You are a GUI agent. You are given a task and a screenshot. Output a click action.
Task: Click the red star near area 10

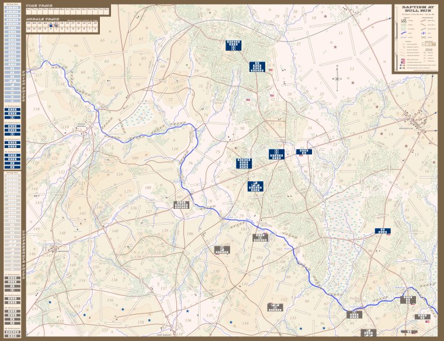(x=325, y=16)
